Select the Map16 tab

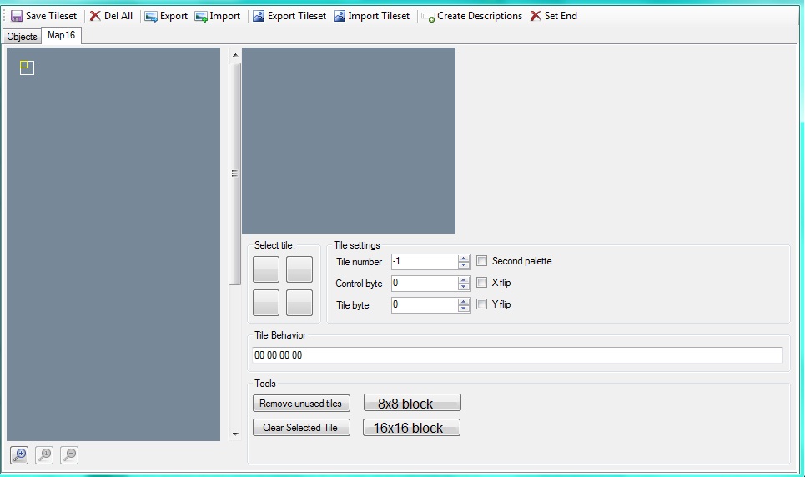point(61,35)
